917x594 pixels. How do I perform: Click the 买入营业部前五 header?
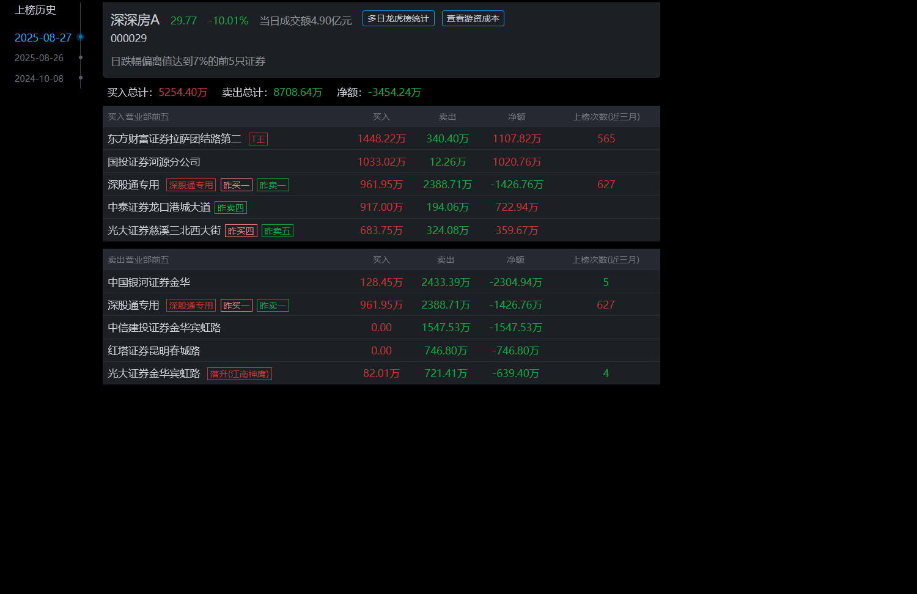(138, 117)
